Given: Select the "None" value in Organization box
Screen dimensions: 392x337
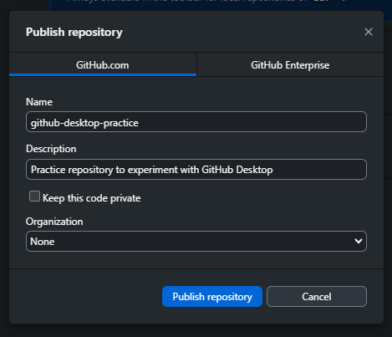Looking at the screenshot, I should (43, 242).
